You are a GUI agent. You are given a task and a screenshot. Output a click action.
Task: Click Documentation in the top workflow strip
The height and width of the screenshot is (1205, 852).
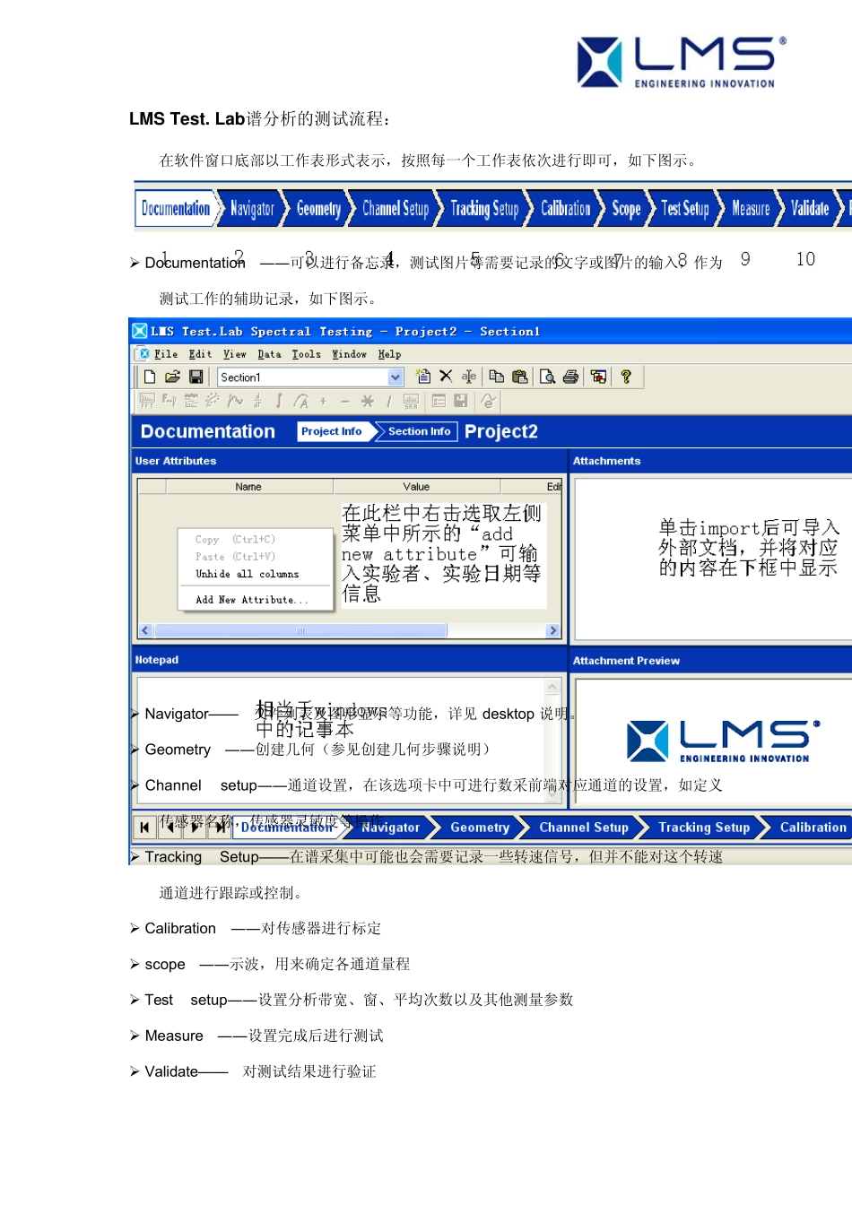click(176, 208)
